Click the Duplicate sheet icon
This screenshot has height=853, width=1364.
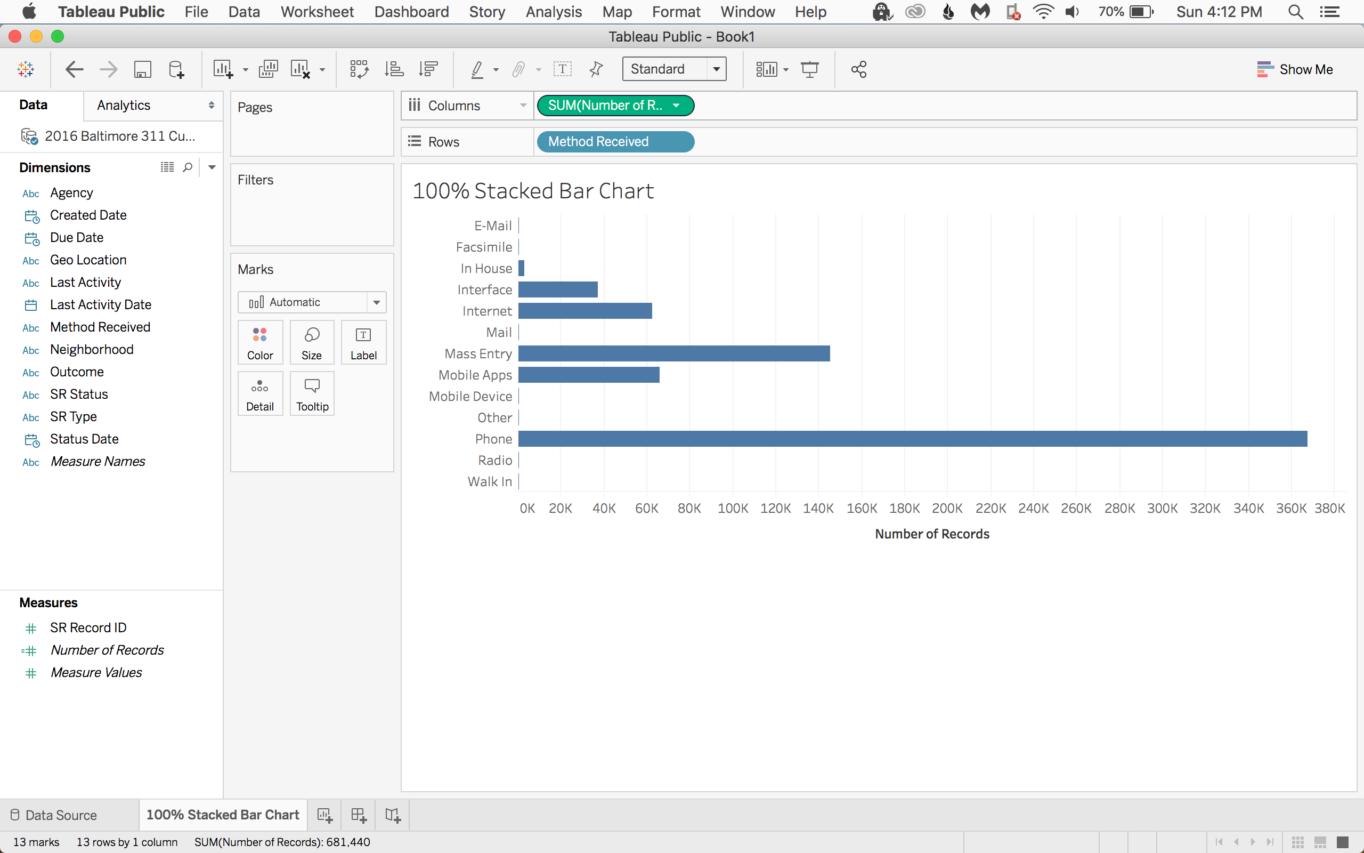pos(269,69)
